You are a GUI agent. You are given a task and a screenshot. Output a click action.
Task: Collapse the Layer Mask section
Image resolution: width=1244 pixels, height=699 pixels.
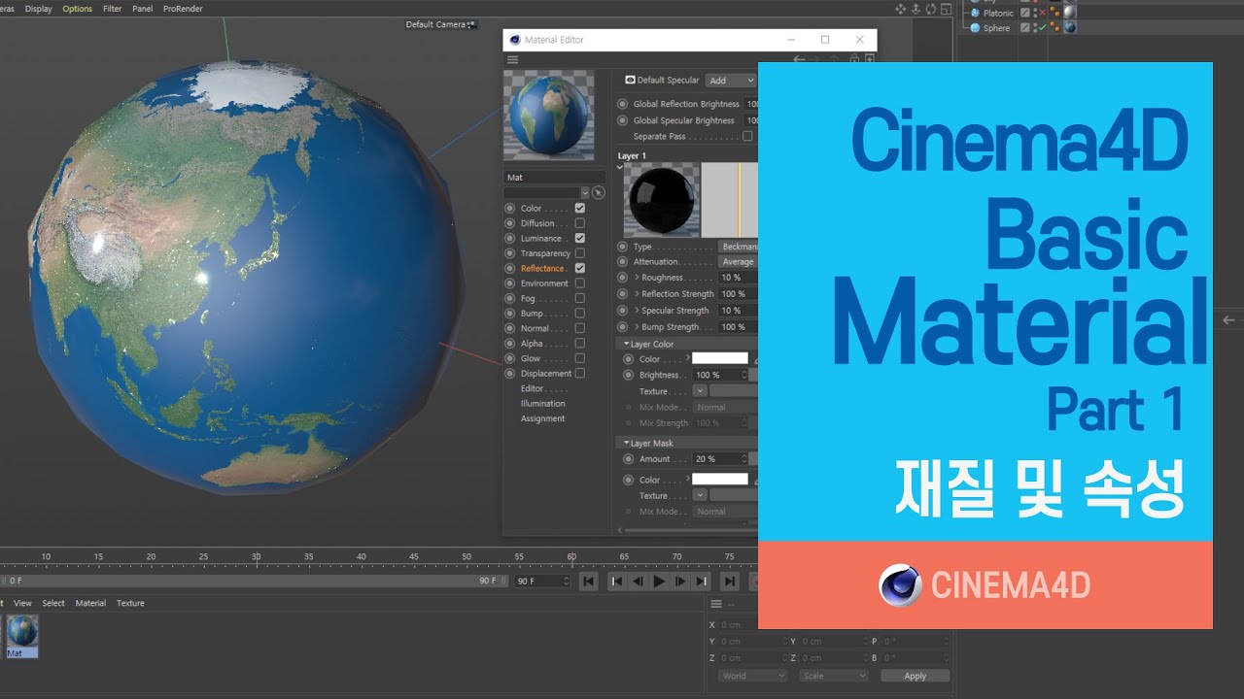coord(627,443)
